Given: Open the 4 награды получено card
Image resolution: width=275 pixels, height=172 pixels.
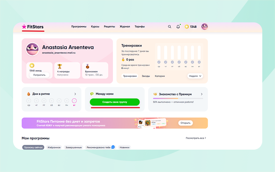Looking at the screenshot, I should 67,71.
